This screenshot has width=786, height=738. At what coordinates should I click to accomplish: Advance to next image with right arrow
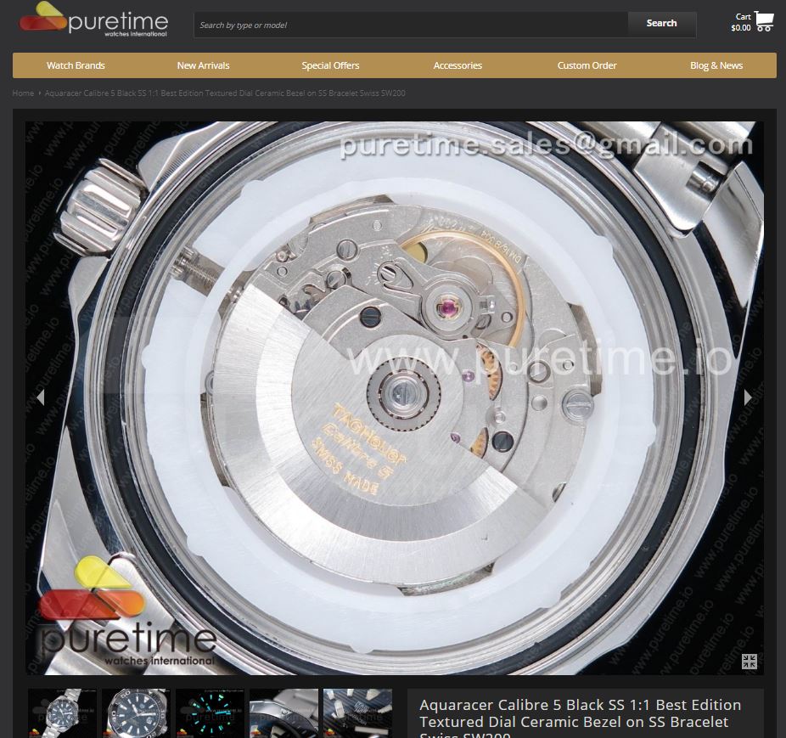click(x=748, y=397)
